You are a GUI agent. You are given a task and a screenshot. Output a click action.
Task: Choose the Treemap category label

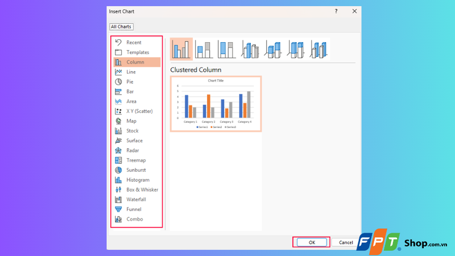(136, 160)
